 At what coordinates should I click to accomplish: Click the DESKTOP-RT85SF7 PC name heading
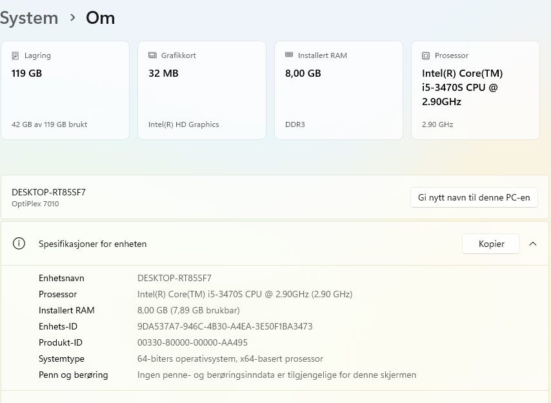point(49,192)
